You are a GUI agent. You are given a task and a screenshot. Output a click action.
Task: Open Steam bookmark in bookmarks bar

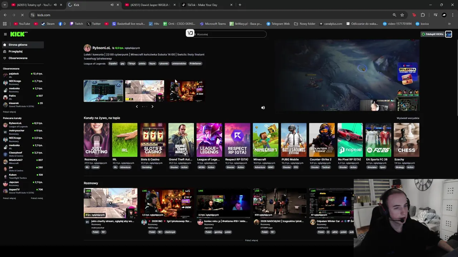[48, 24]
